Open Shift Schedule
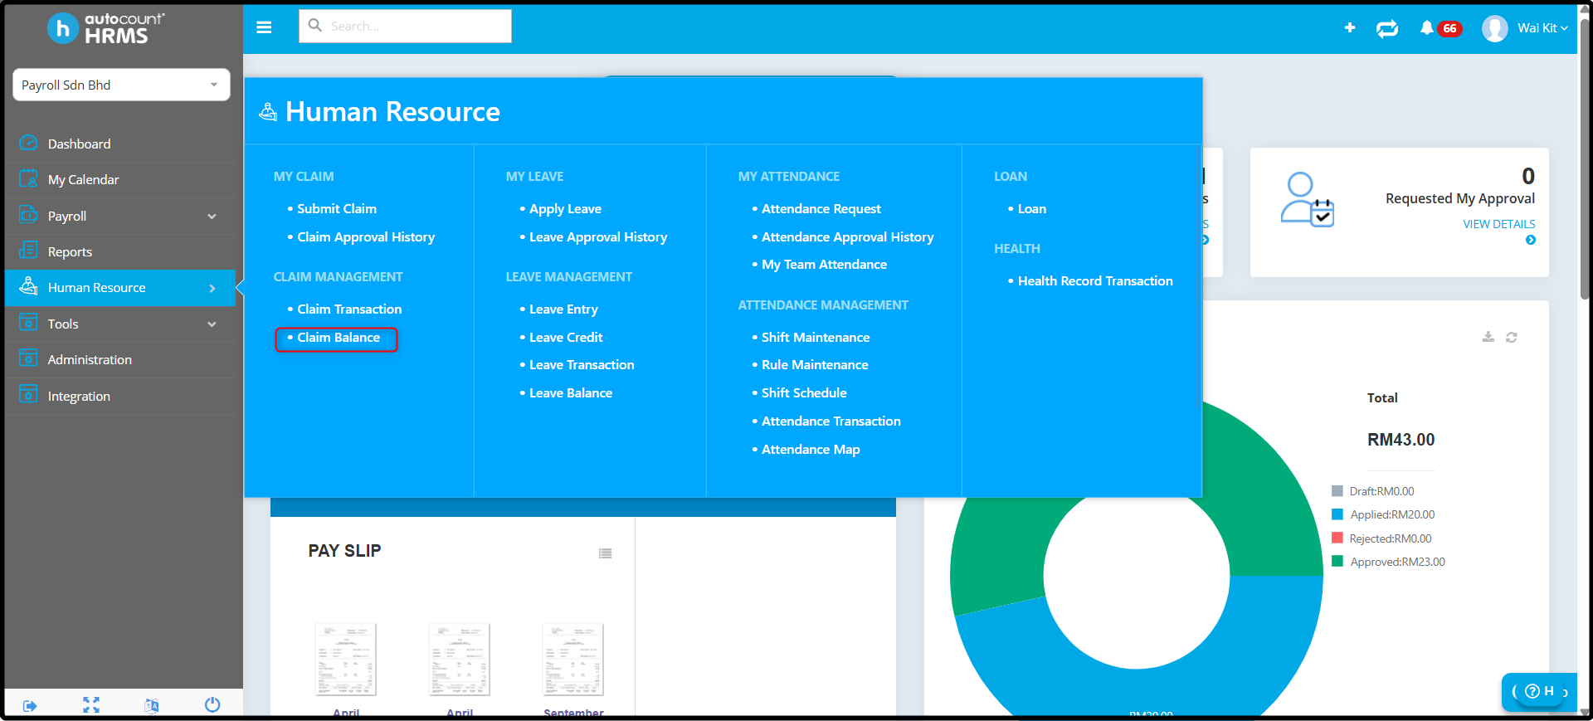The width and height of the screenshot is (1593, 721). click(804, 393)
